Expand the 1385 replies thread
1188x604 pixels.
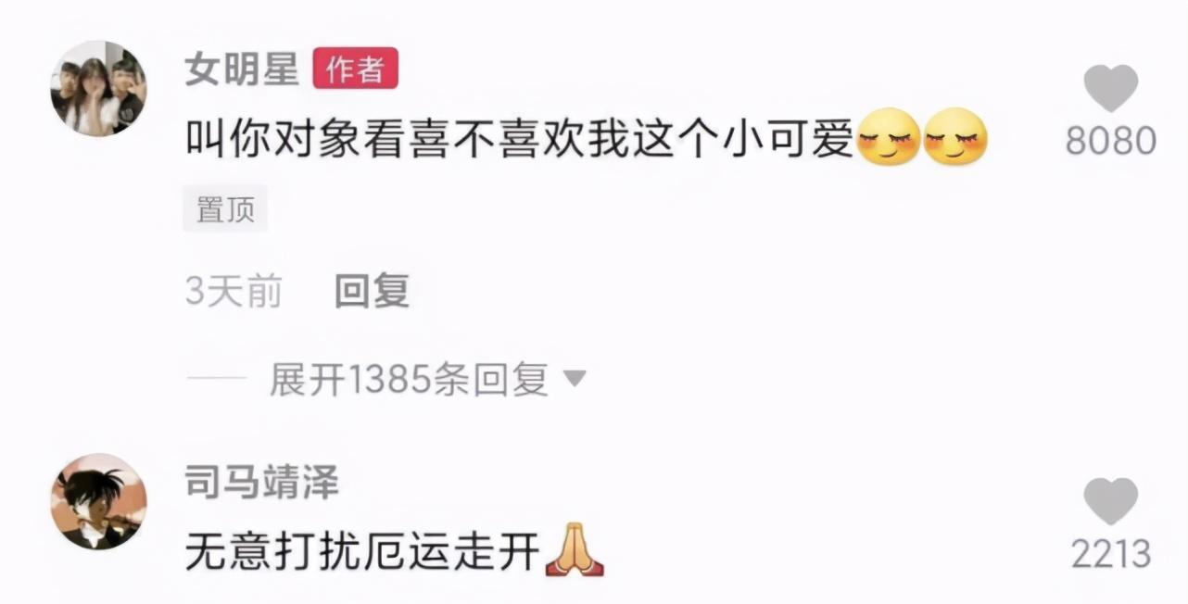[410, 379]
